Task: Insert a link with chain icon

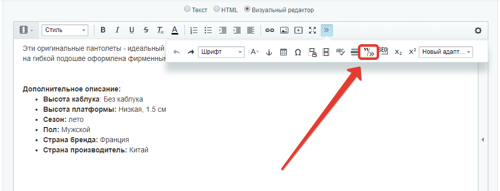Action: 270,30
